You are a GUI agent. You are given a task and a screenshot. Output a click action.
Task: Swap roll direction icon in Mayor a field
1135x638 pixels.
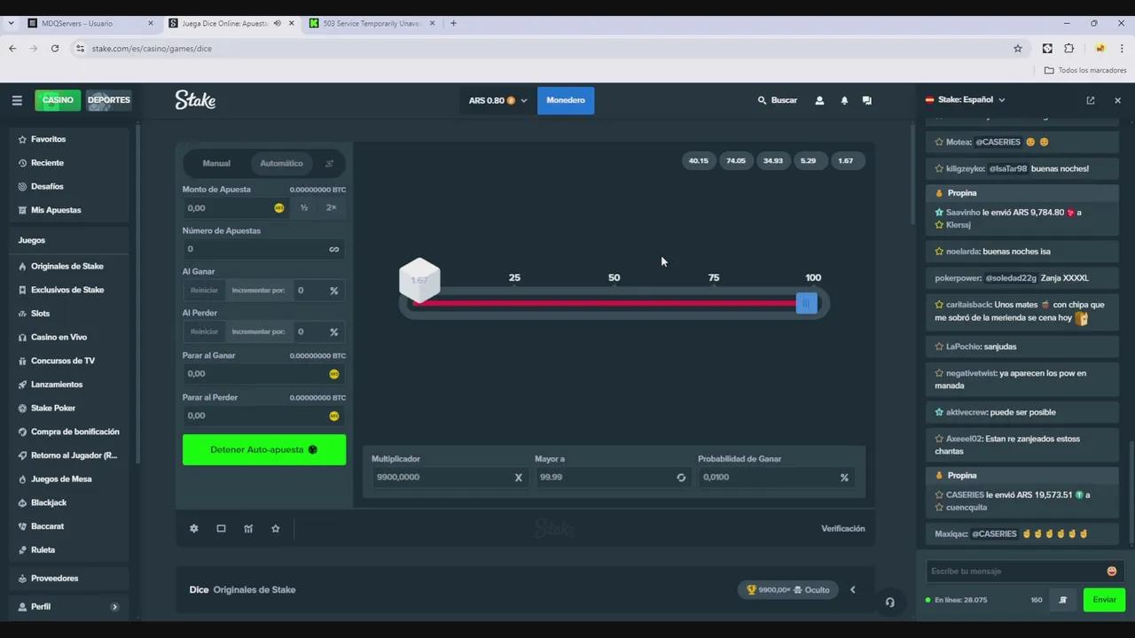[681, 477]
